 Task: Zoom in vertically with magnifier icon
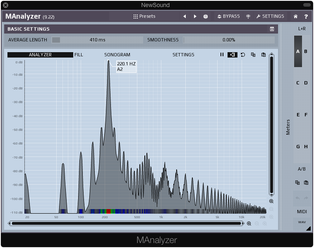(x=271, y=201)
